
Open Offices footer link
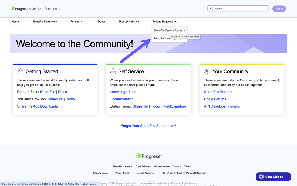pyautogui.click(x=187, y=166)
